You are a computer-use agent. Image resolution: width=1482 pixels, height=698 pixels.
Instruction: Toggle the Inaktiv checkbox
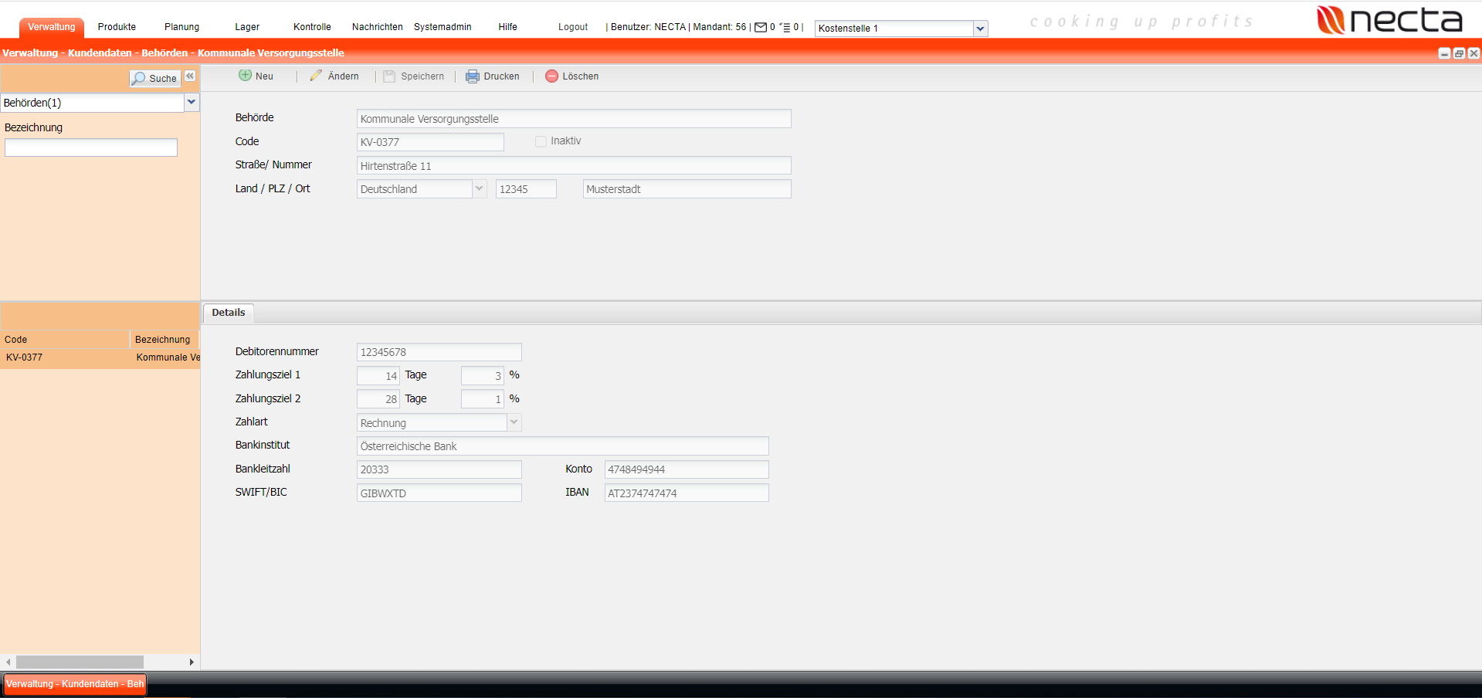coord(541,141)
